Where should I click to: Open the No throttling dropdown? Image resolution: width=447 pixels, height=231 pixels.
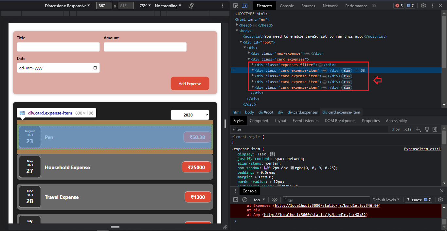tap(168, 6)
